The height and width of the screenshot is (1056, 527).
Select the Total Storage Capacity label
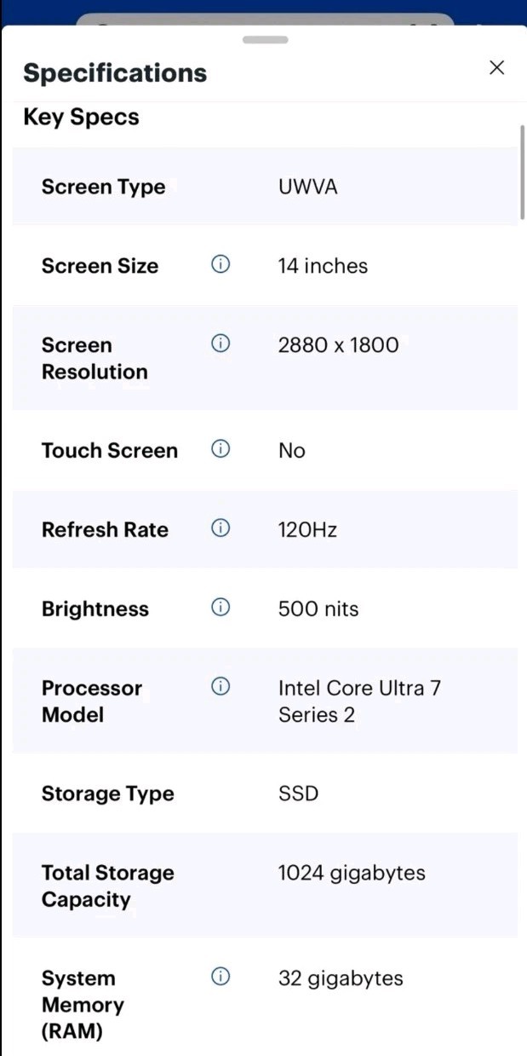click(x=107, y=886)
